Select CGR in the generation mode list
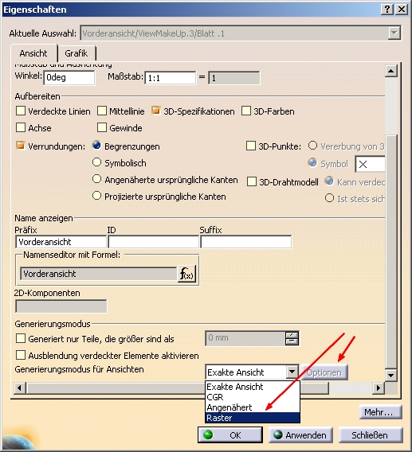The image size is (412, 452). click(253, 397)
